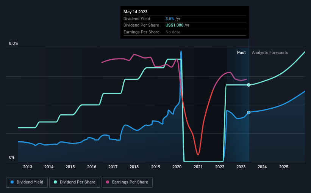Image resolution: width=311 pixels, height=193 pixels.
Task: Toggle the Dividend Per Share legend button
Action: [75, 182]
